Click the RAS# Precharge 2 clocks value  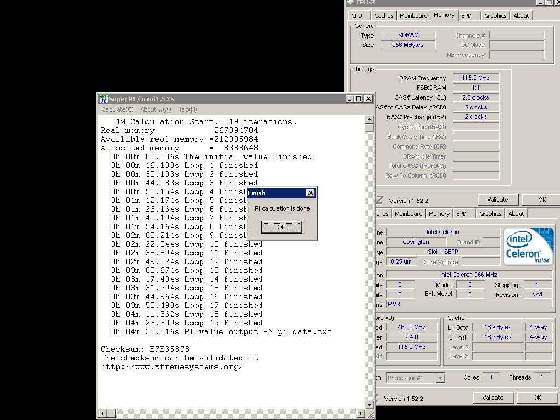(x=476, y=117)
